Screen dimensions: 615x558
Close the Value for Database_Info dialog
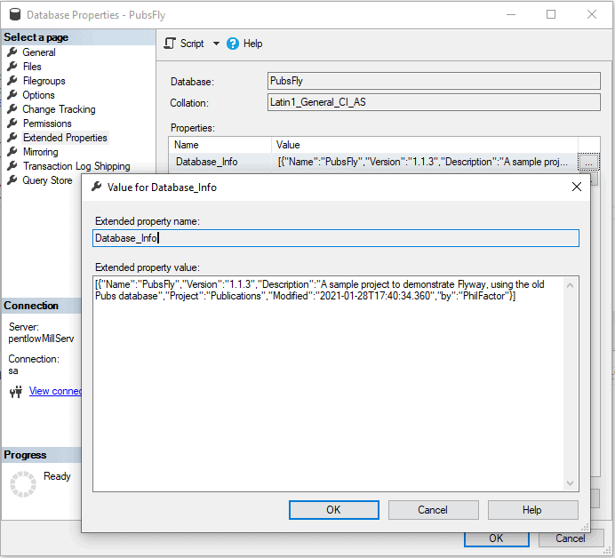point(576,187)
